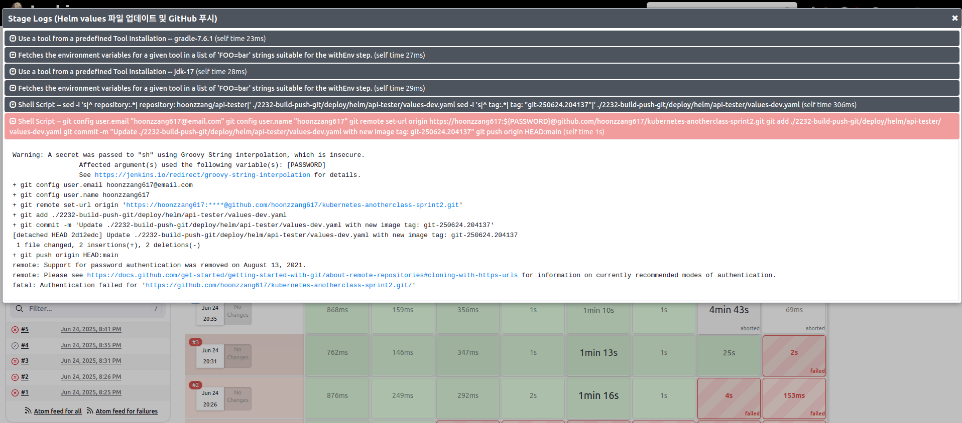Select the 868ms stage cell

(337, 318)
